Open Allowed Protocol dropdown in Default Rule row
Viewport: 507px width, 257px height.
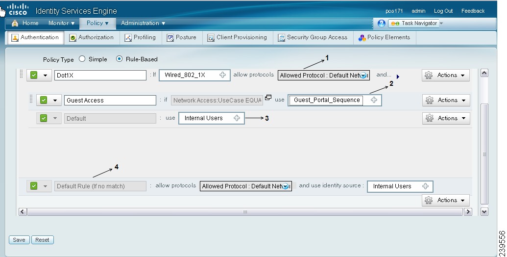[286, 186]
